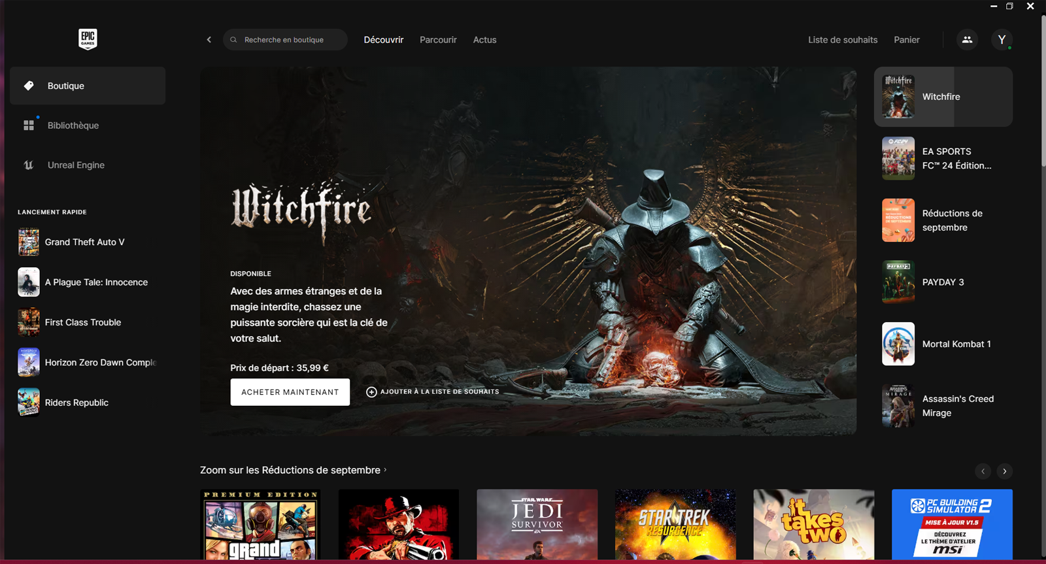
Task: Open the Boutique store section
Action: [x=88, y=86]
